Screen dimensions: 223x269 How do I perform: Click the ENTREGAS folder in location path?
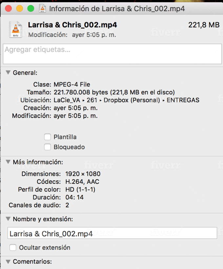[x=183, y=100]
